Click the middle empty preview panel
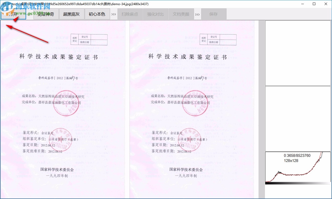Viewport: 332px width, 199px height. (x=298, y=119)
